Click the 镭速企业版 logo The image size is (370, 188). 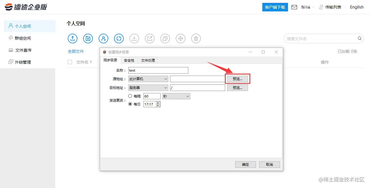(26, 7)
